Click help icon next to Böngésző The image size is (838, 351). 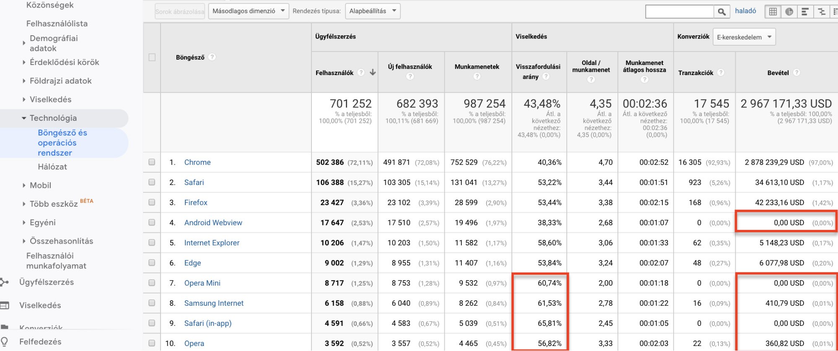tap(212, 57)
